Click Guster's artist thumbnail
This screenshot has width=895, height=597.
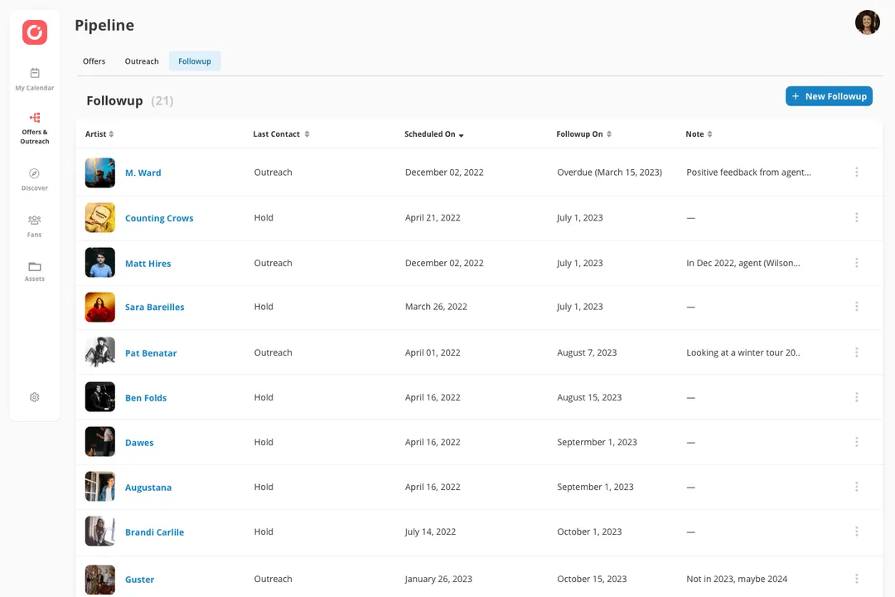tap(100, 580)
